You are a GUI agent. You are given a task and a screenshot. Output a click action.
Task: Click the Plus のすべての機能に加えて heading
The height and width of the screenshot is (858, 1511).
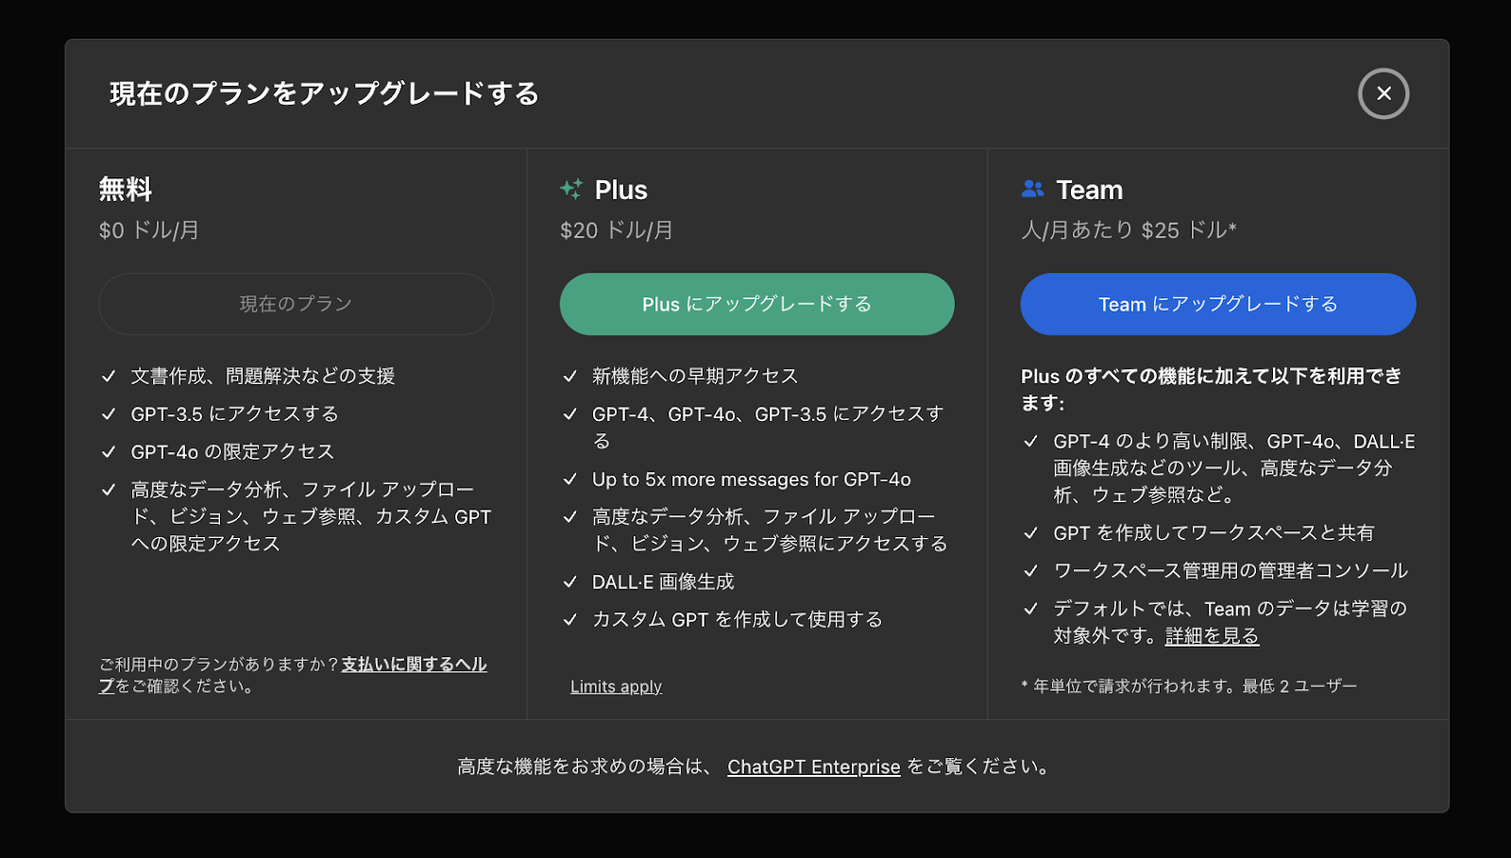1212,389
